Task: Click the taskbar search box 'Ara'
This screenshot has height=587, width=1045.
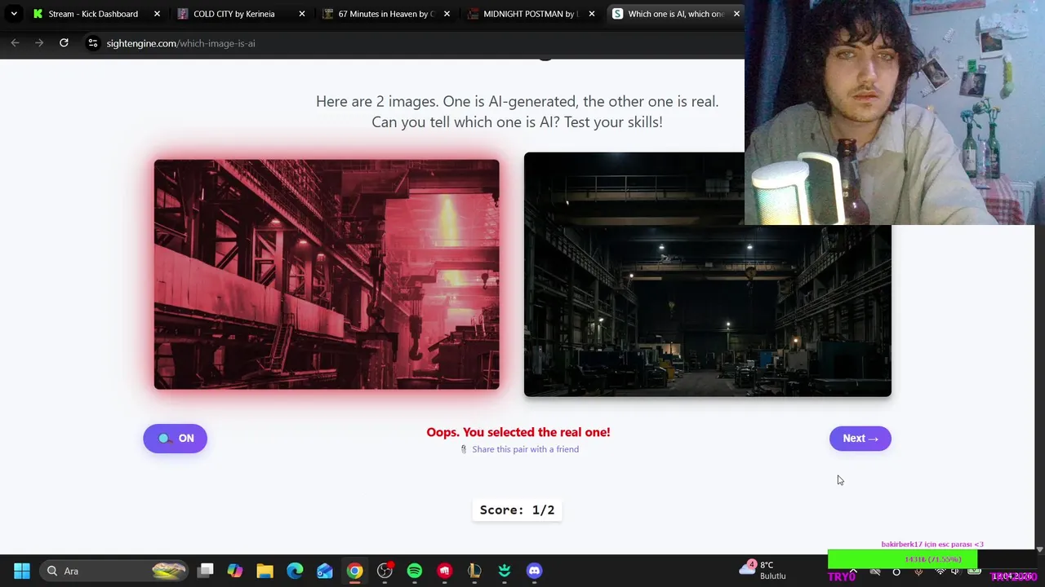Action: (x=113, y=571)
